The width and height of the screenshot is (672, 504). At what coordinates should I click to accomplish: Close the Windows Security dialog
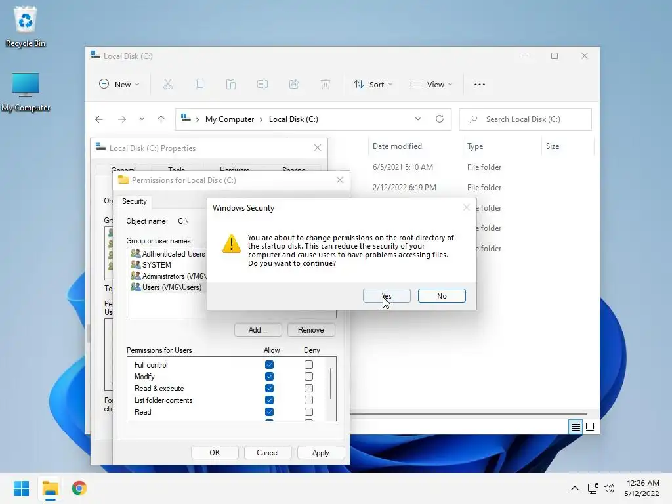467,208
